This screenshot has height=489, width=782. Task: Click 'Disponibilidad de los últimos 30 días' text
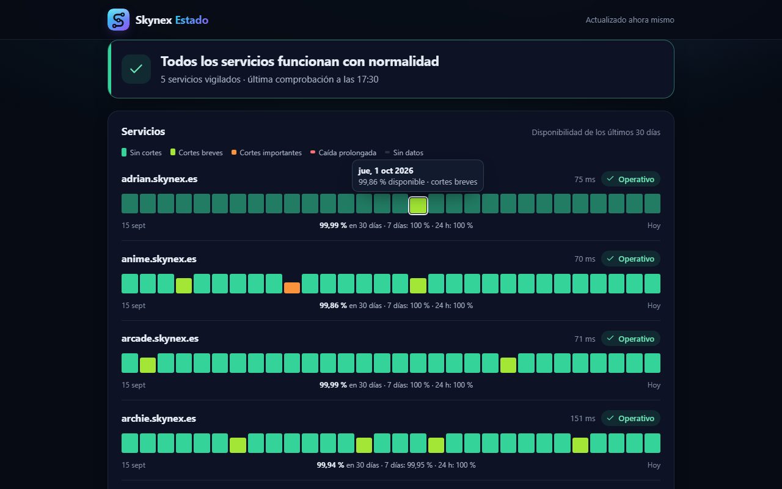(596, 132)
